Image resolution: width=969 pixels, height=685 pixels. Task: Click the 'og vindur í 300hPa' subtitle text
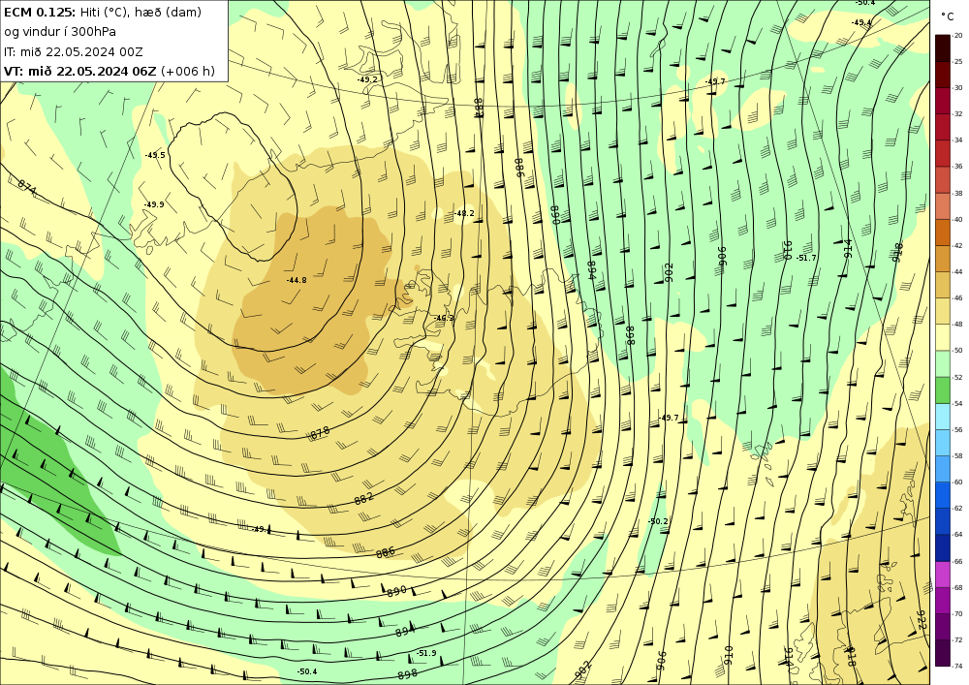point(60,32)
